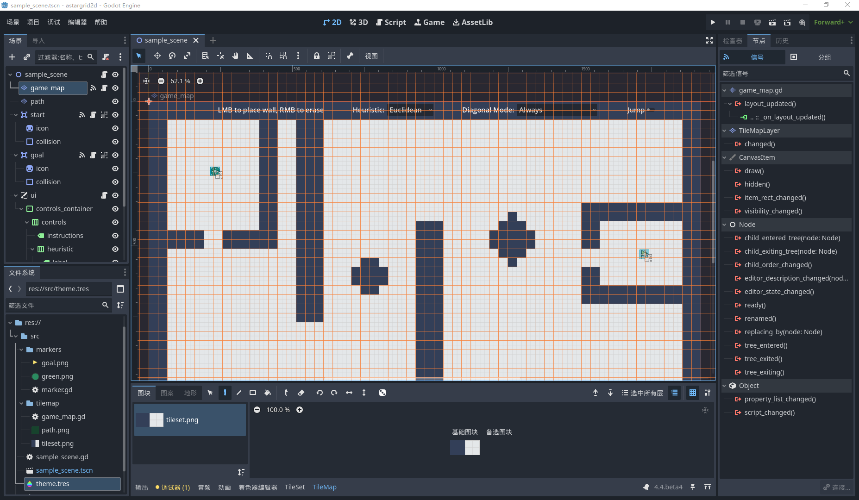The width and height of the screenshot is (859, 500).
Task: Click add new node plus icon
Action: tap(12, 57)
